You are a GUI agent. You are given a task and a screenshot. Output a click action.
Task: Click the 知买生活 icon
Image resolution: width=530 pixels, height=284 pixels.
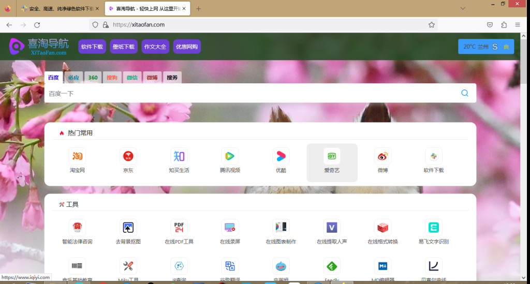[179, 156]
